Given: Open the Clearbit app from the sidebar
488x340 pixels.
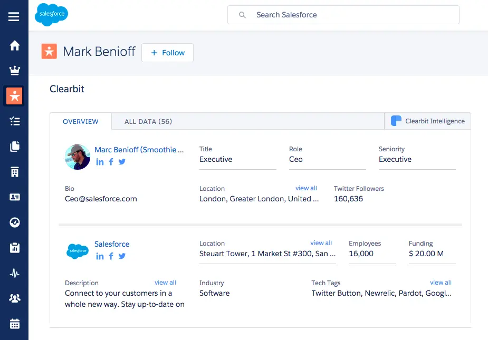Looking at the screenshot, I should tap(14, 96).
